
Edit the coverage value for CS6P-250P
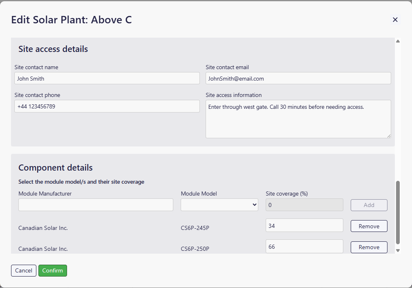click(x=304, y=246)
